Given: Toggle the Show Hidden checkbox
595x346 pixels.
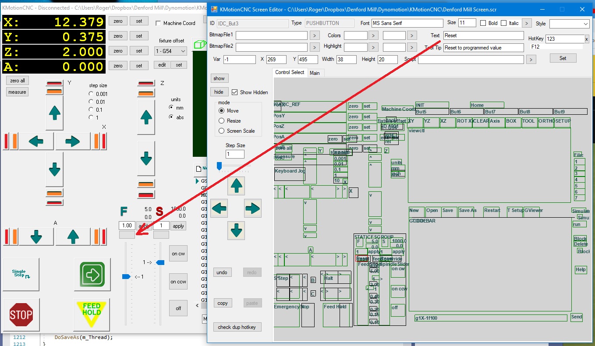Looking at the screenshot, I should 235,92.
